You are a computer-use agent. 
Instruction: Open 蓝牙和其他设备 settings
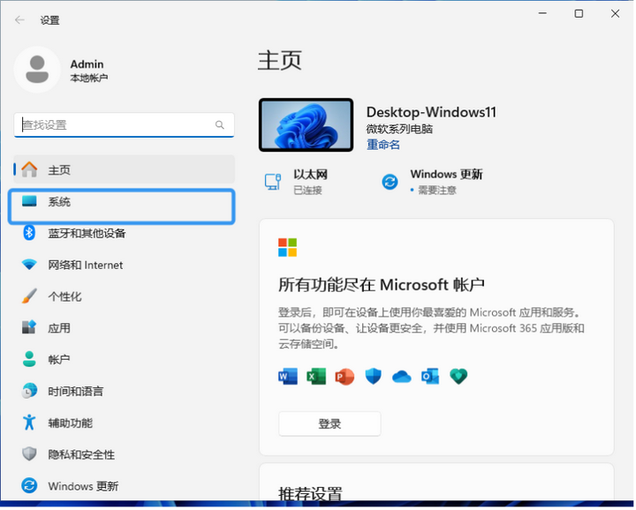point(125,234)
